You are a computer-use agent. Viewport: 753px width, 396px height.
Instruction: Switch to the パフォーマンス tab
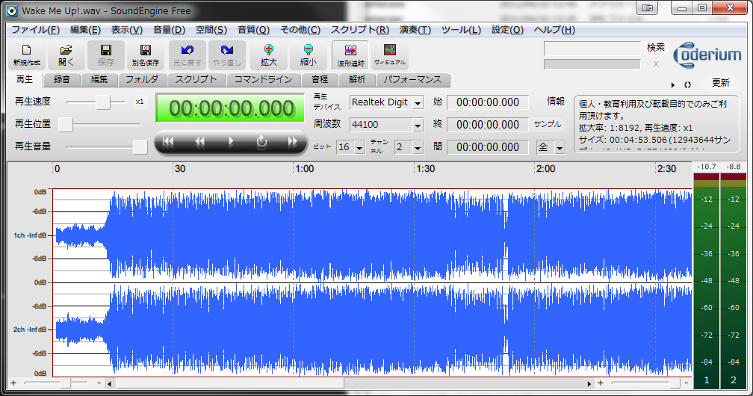[412, 79]
